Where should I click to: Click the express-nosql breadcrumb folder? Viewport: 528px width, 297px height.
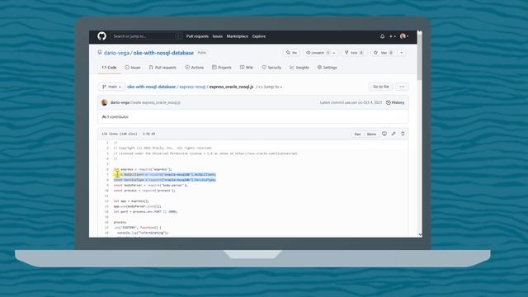[x=192, y=87]
